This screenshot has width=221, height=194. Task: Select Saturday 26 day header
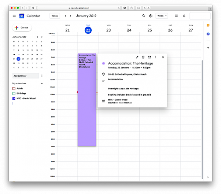[x=170, y=29]
